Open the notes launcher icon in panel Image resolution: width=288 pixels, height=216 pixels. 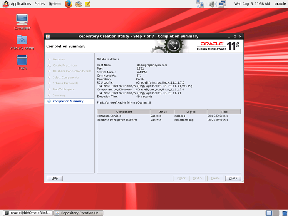[88, 4]
